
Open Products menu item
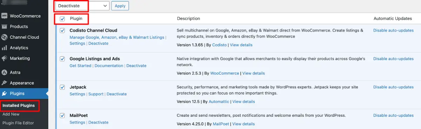(x=19, y=27)
